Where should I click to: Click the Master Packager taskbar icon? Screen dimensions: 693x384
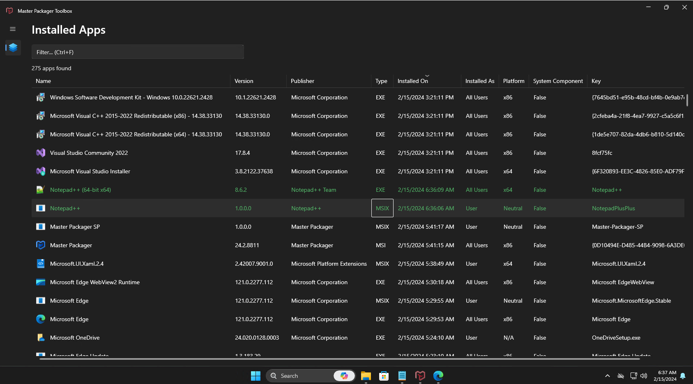point(420,376)
